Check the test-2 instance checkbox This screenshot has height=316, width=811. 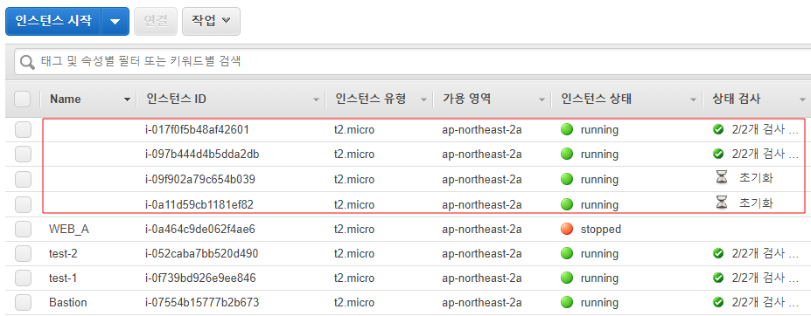[x=23, y=253]
